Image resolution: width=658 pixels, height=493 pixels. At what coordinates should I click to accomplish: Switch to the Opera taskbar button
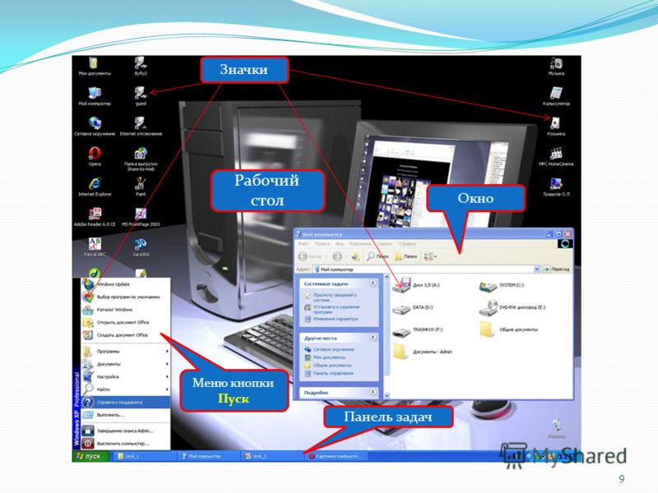pyautogui.click(x=336, y=456)
